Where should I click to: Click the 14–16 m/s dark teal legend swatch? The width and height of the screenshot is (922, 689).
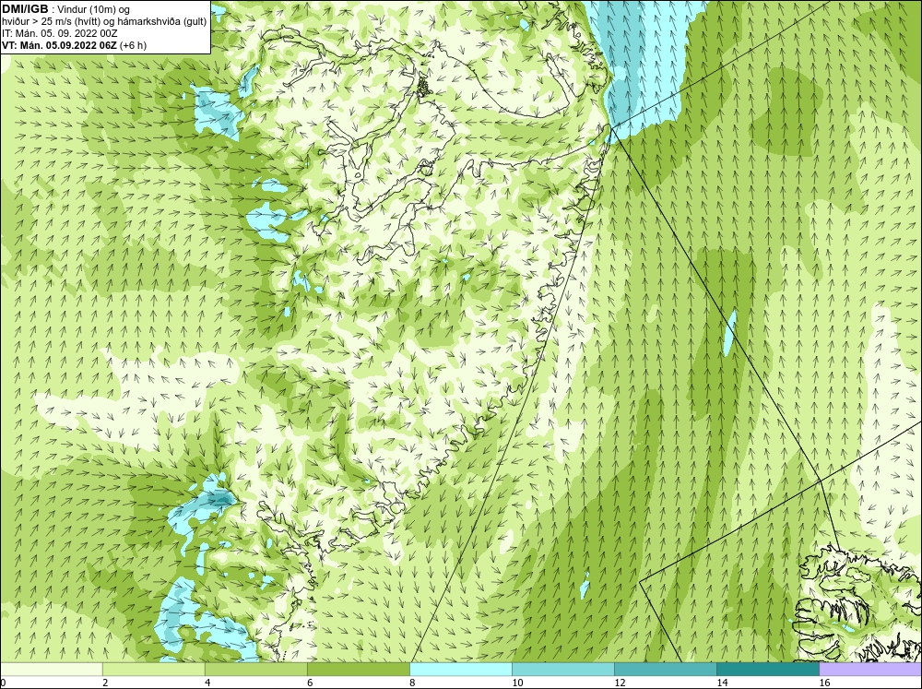click(767, 670)
